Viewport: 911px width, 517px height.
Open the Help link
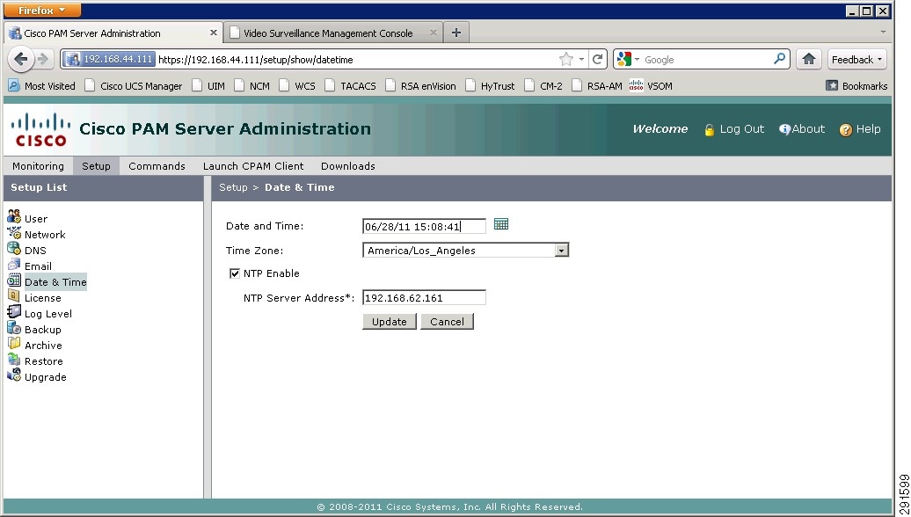[861, 129]
